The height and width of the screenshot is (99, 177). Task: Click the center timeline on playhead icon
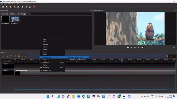pyautogui.click(x=26, y=56)
